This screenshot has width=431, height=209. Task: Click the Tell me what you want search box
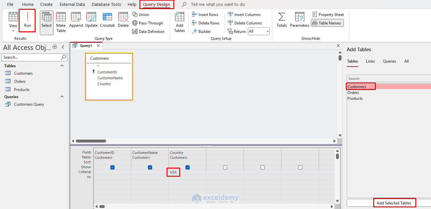click(218, 5)
